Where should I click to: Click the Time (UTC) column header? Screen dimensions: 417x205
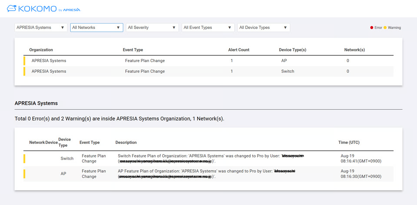(349, 143)
